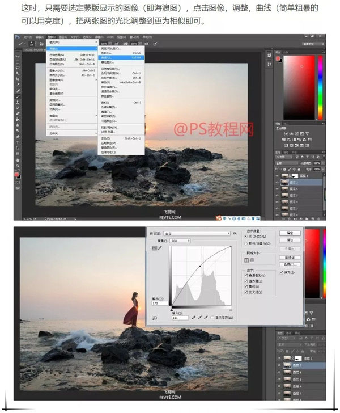Select the History Brush tool
Screen dimensions: 340x413
click(x=18, y=108)
